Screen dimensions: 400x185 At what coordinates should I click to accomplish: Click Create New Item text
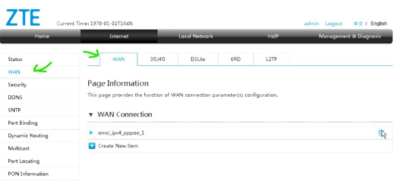pyautogui.click(x=118, y=146)
